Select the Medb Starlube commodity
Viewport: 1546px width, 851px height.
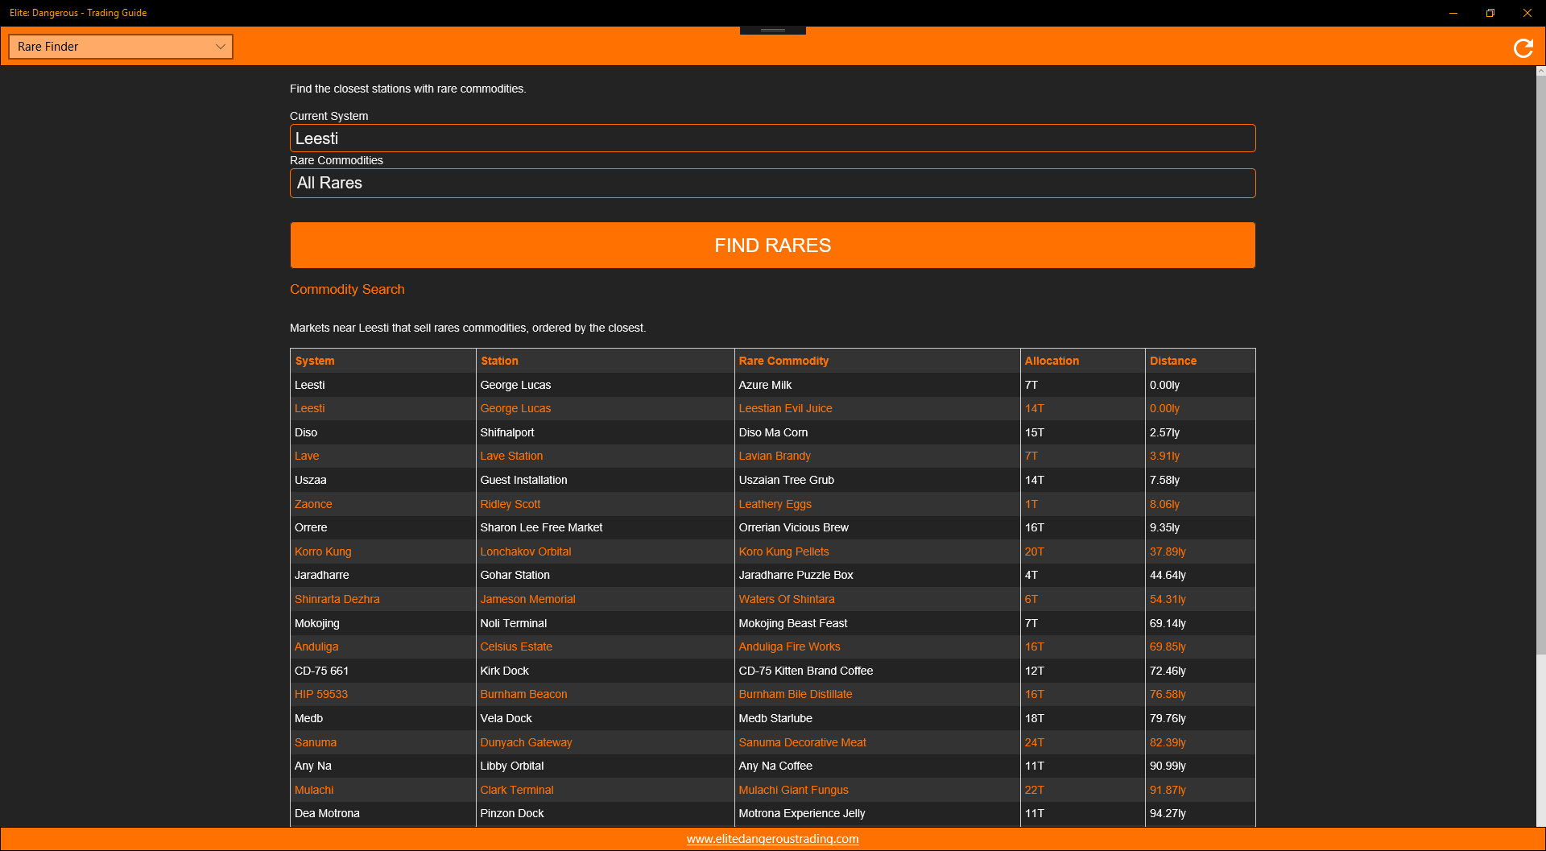(x=775, y=718)
